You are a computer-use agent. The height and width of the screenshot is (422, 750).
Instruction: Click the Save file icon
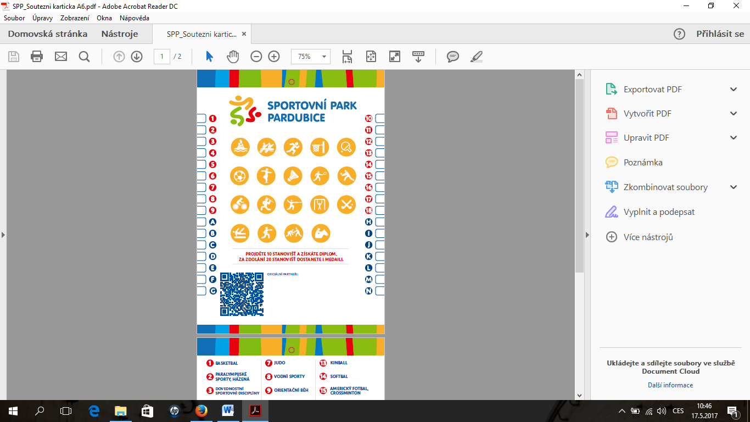pos(14,56)
